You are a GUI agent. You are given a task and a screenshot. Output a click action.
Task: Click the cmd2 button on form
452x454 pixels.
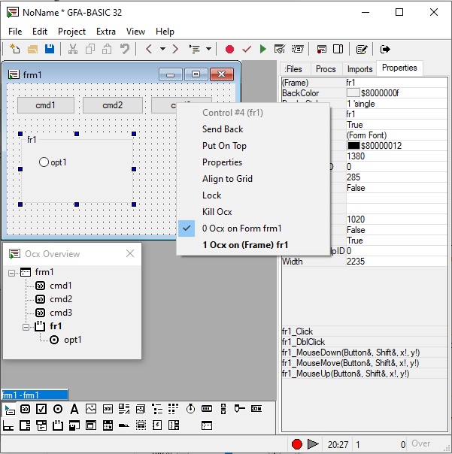point(112,105)
